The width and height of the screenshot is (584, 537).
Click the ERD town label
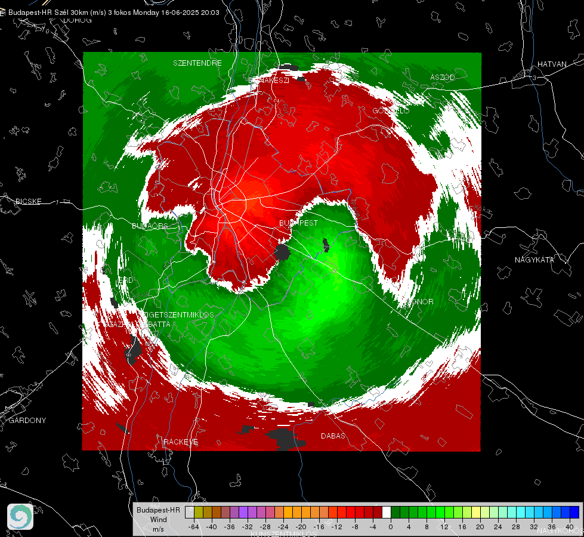click(x=125, y=280)
